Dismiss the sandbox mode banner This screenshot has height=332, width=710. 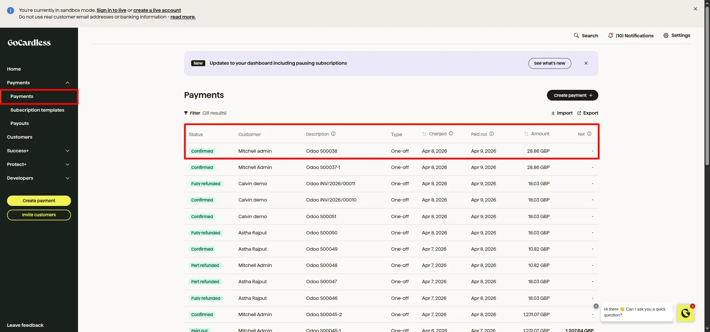(x=696, y=9)
